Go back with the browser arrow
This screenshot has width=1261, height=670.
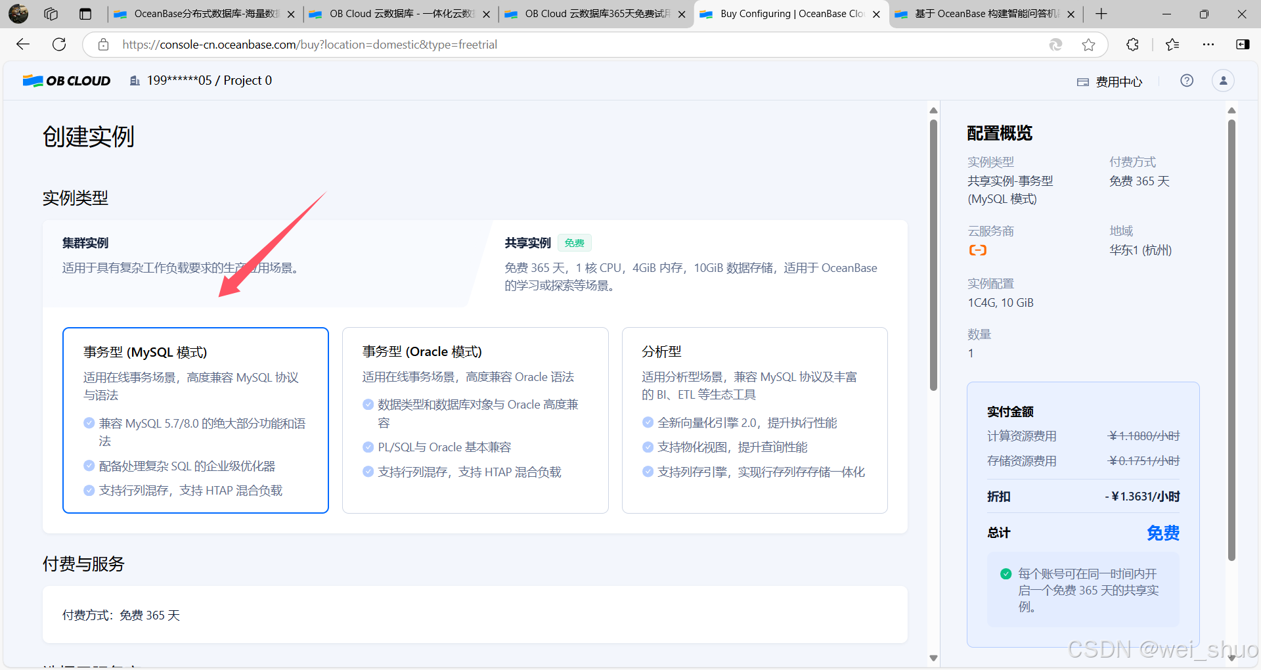click(23, 45)
